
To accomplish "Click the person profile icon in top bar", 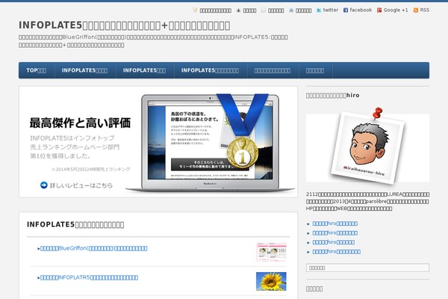I will click(x=239, y=10).
